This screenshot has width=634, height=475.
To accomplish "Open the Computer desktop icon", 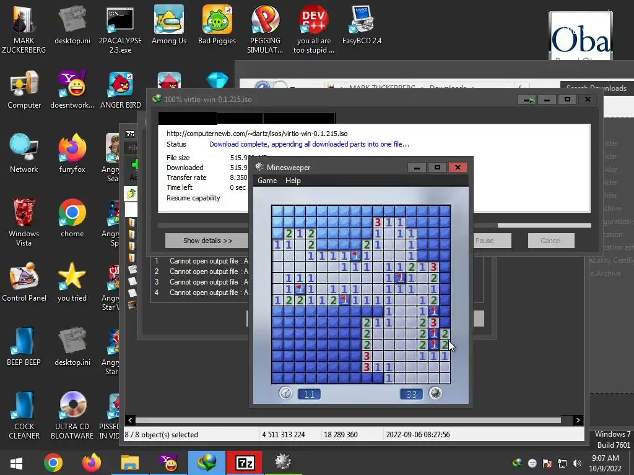I will [x=24, y=90].
